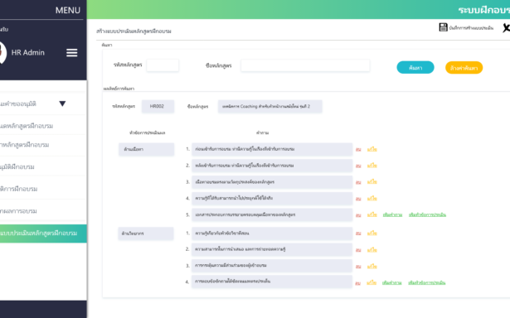This screenshot has height=318, width=510.
Task: Open the third sidebar item ending หลักสูตรฝึกอบรม
Action: point(24,145)
